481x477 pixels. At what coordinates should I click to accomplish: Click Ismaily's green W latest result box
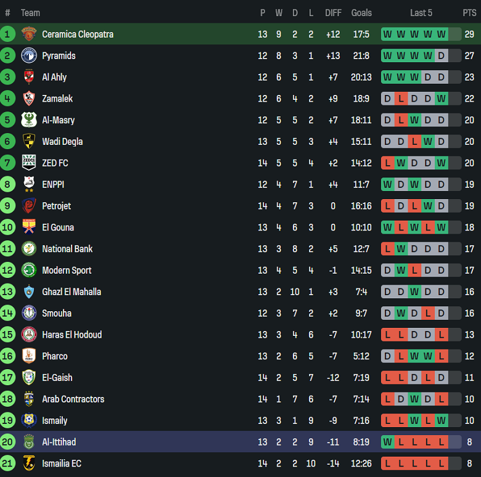point(442,420)
